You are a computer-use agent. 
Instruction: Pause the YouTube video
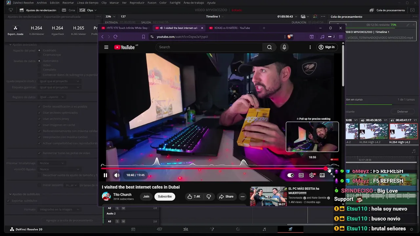[x=105, y=175]
